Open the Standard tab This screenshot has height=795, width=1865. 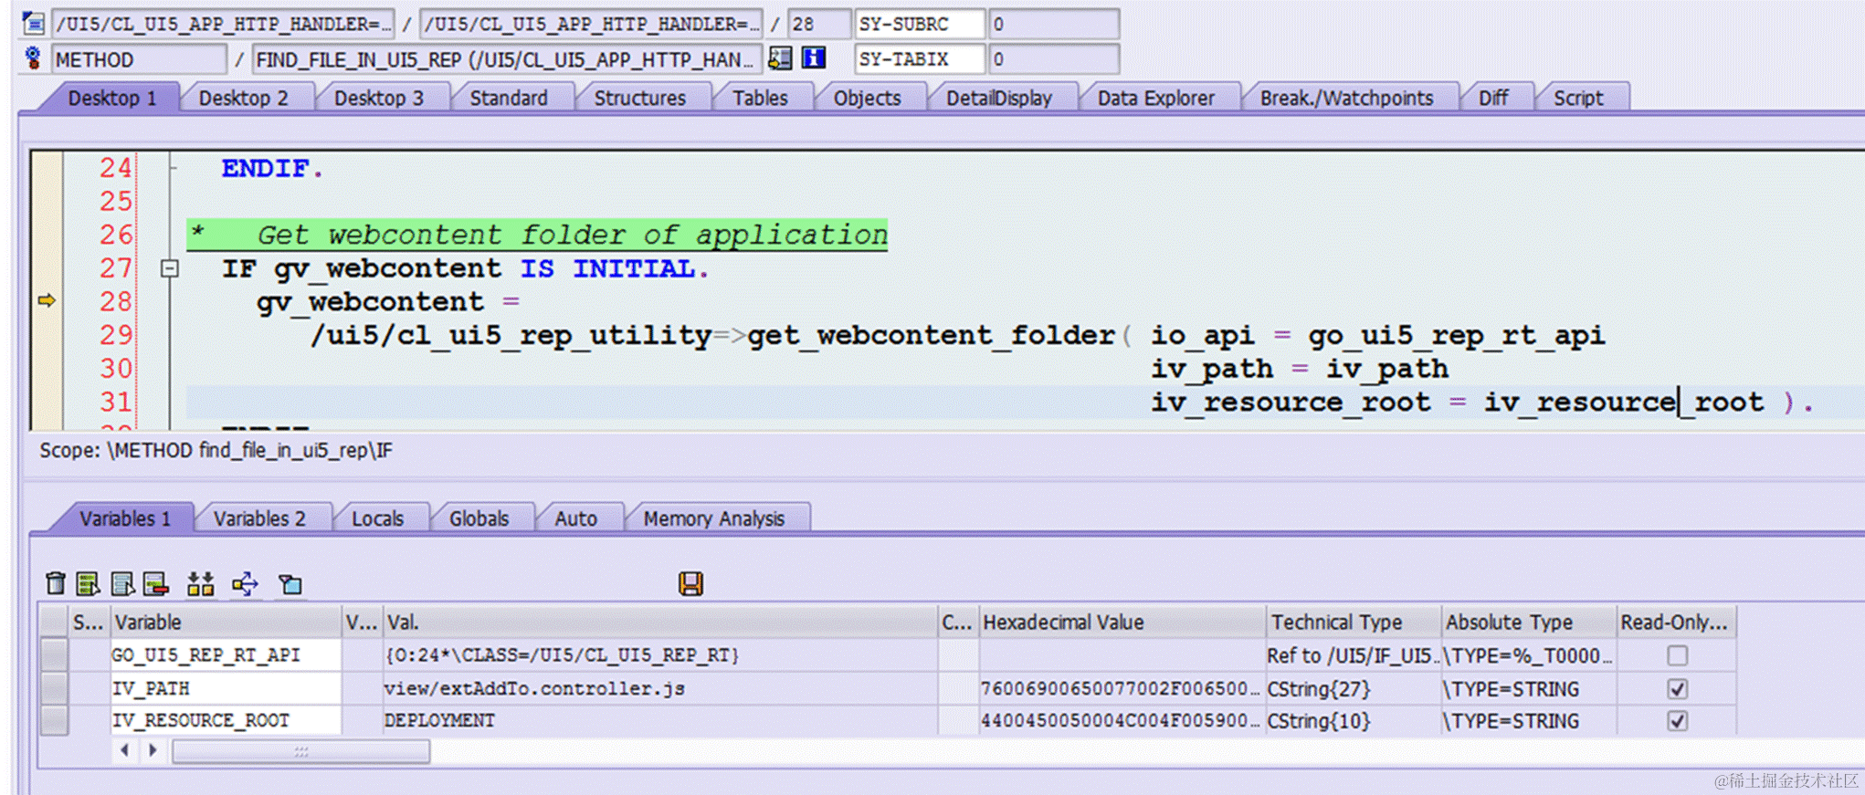click(x=509, y=98)
